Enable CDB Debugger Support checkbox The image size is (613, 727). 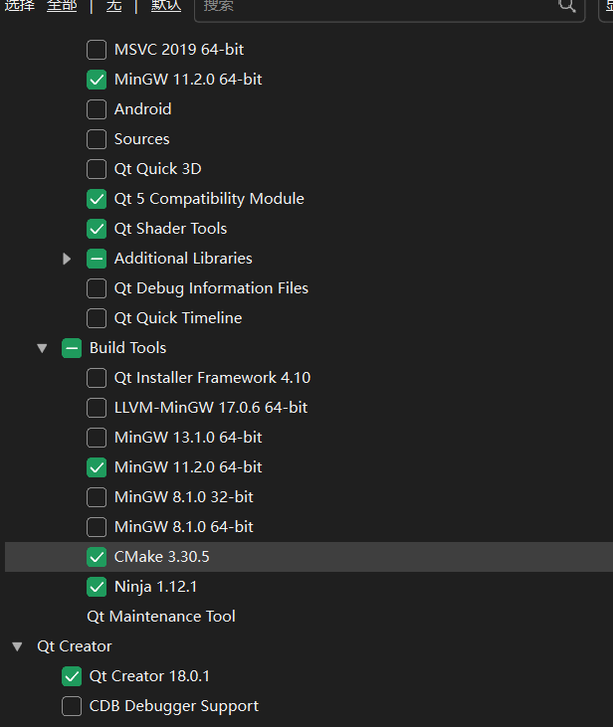(x=72, y=706)
